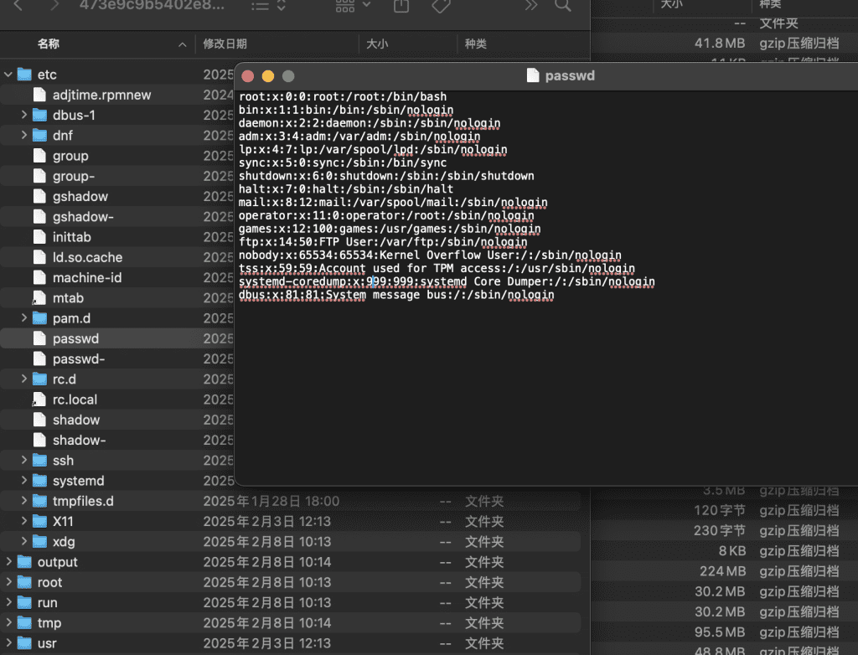Select the passwd file icon in Finder list

tap(39, 338)
